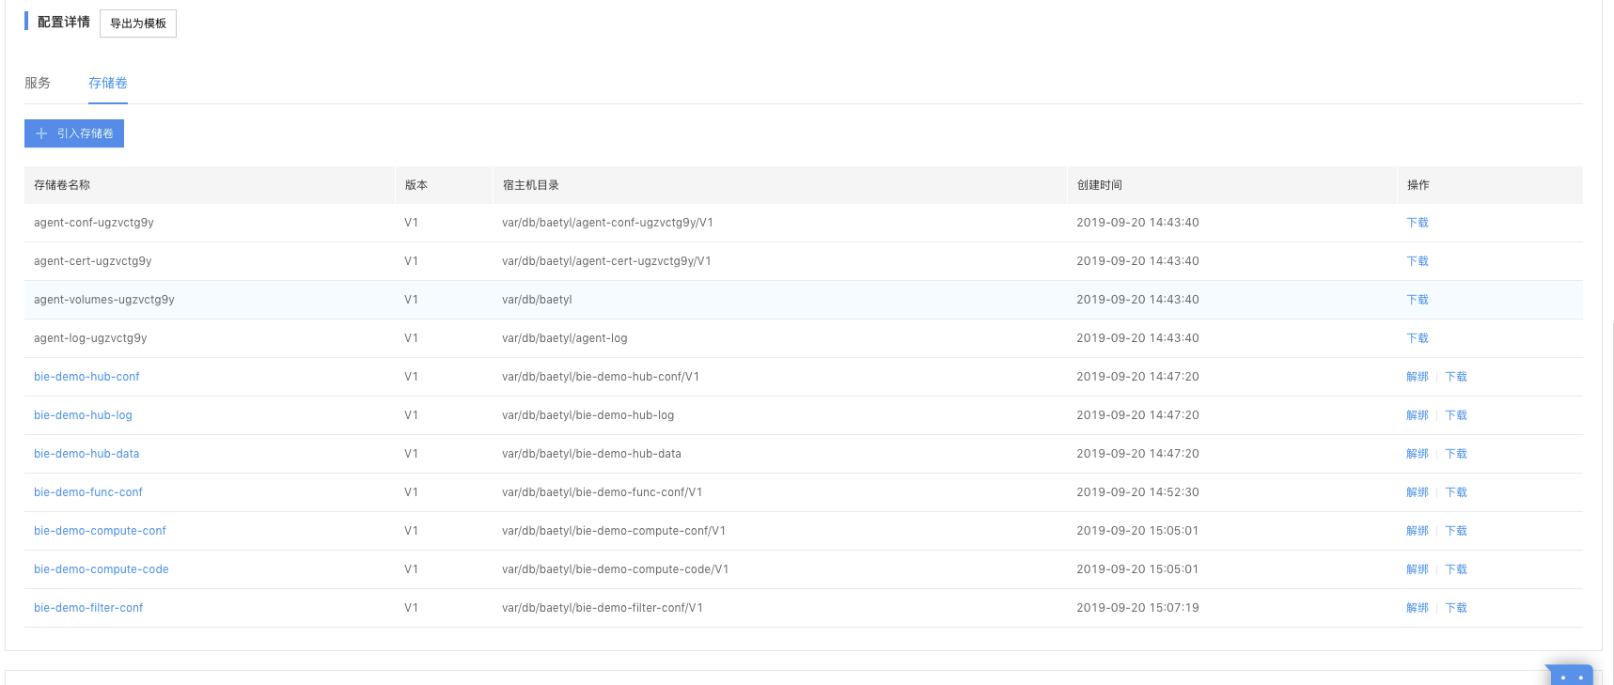Open the chat assistant robot icon
This screenshot has width=1614, height=685.
[1570, 675]
